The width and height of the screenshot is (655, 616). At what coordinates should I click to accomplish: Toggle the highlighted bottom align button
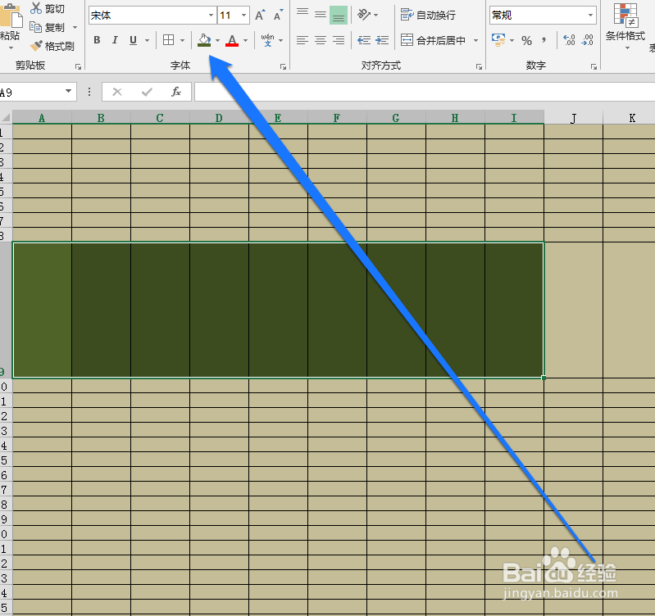[339, 15]
